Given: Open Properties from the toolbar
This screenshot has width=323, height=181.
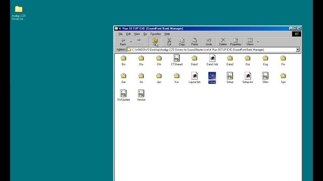Looking at the screenshot, I should (x=236, y=42).
